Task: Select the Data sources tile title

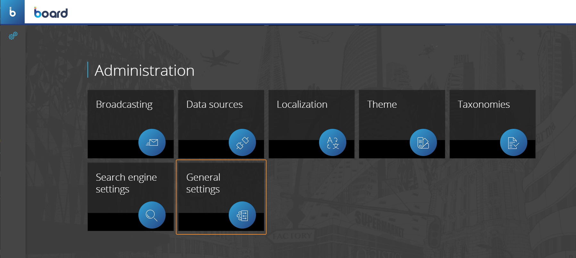Action: [214, 105]
